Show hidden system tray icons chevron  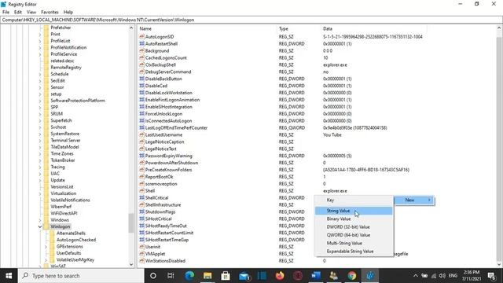click(416, 276)
